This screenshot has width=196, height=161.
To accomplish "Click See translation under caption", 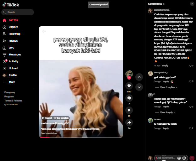I will tap(49, 133).
